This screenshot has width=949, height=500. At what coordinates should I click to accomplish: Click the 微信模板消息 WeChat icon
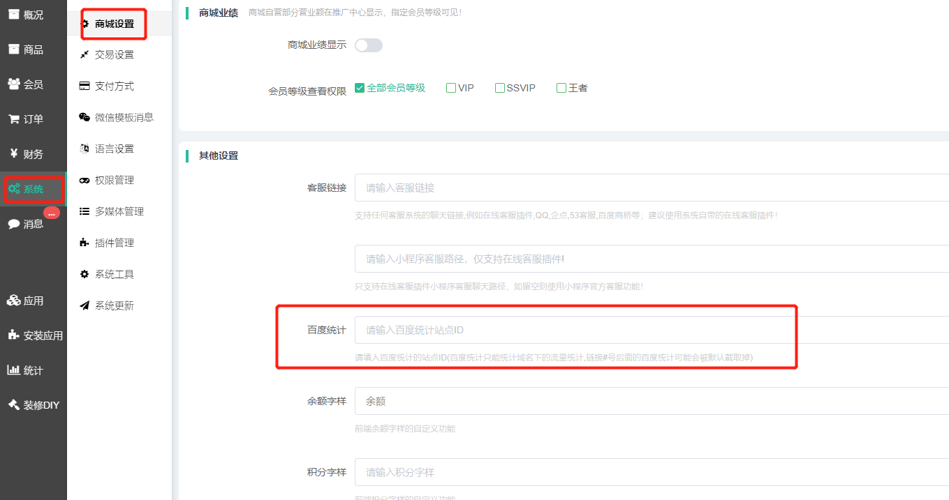coord(84,117)
